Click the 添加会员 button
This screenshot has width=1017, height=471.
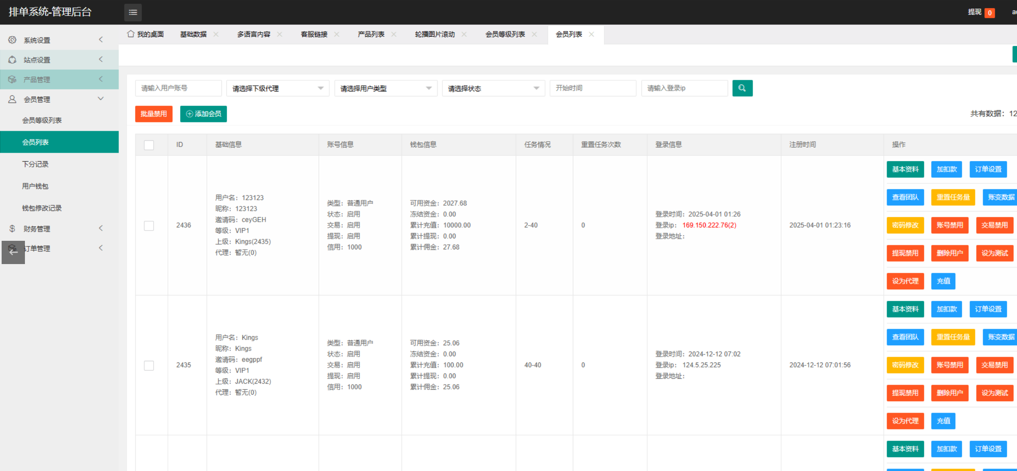click(203, 114)
